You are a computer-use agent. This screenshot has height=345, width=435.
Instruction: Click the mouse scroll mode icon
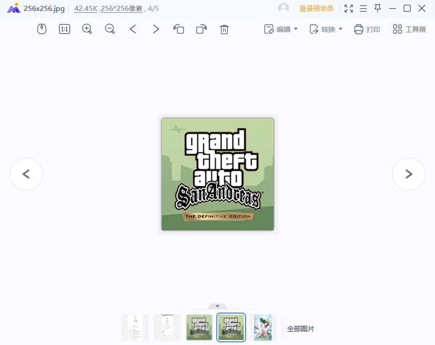[42, 29]
